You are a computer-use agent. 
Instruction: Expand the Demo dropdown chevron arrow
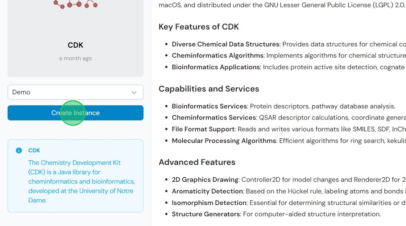(x=134, y=92)
